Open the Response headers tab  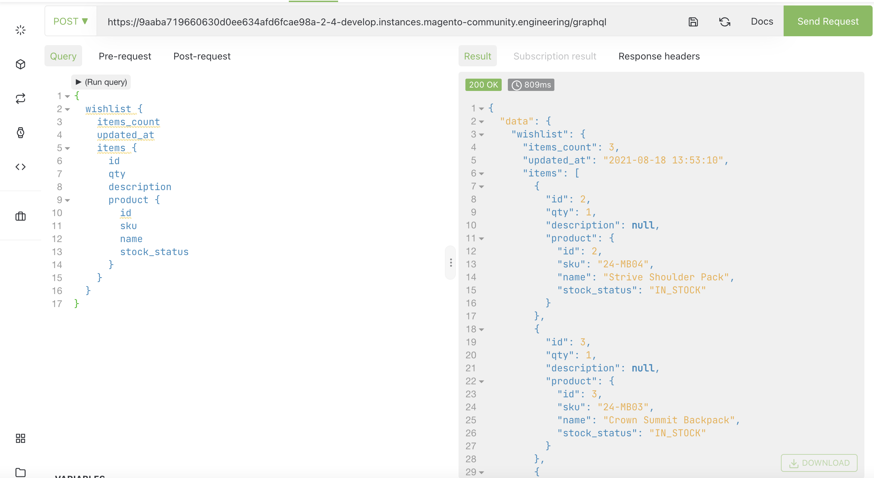coord(659,56)
